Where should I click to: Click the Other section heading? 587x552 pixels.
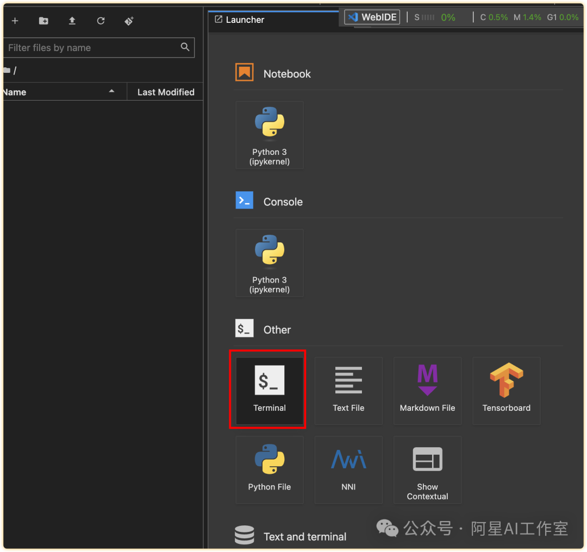277,330
